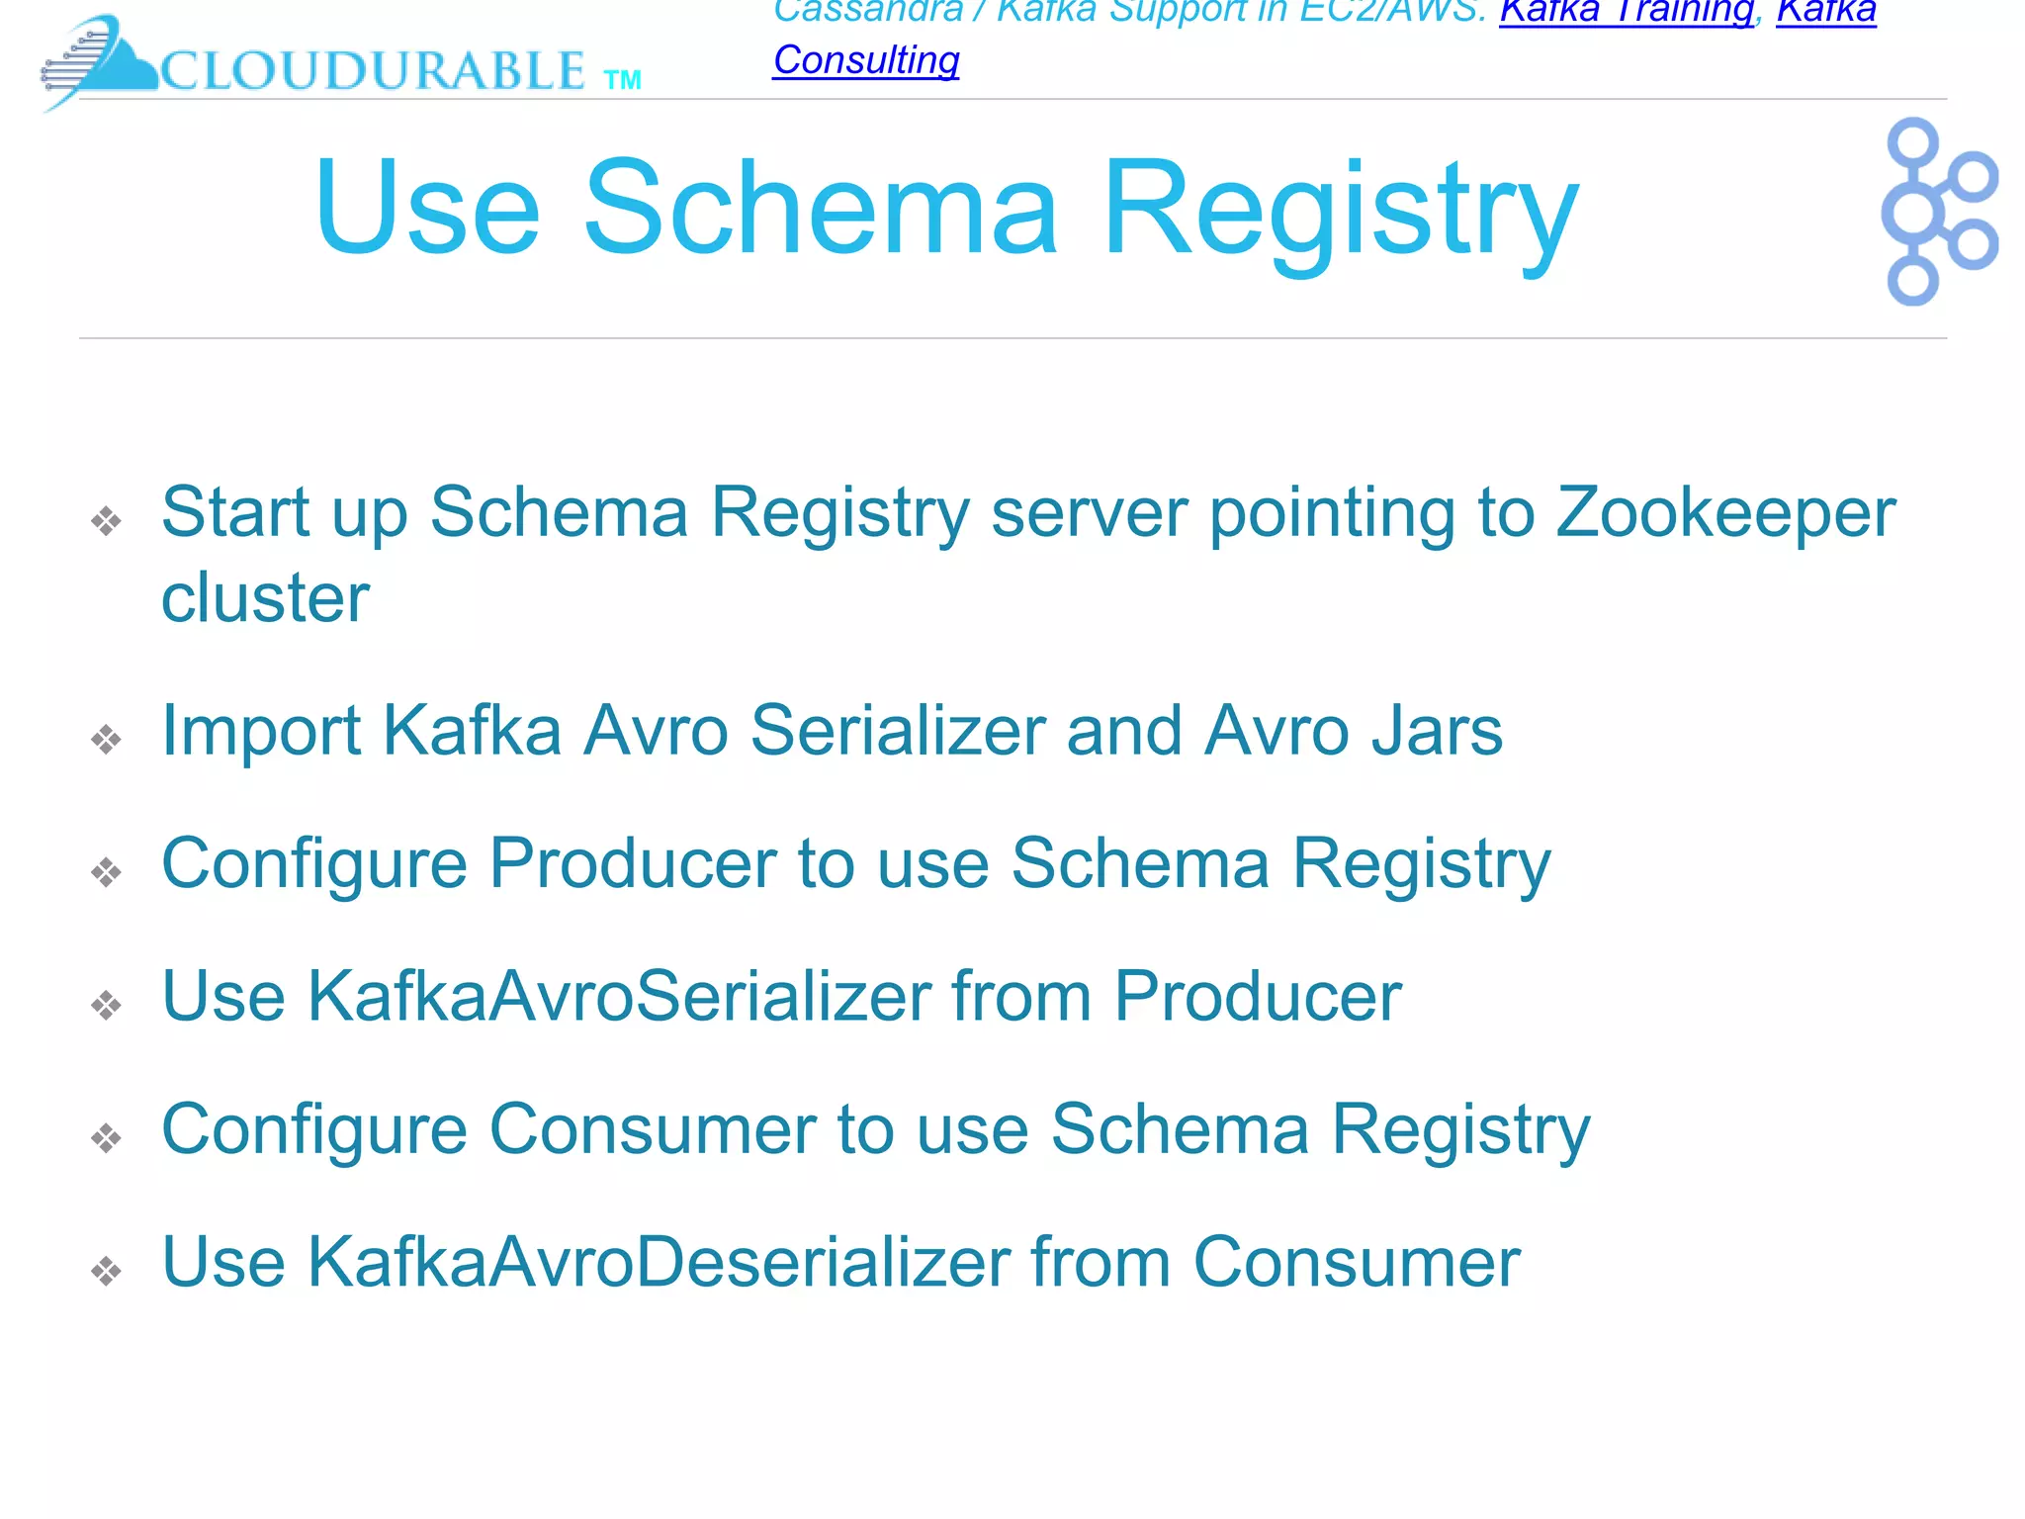
Task: Select the Use KafkaAvroDeserializer from Consumer line
Action: click(x=840, y=1262)
